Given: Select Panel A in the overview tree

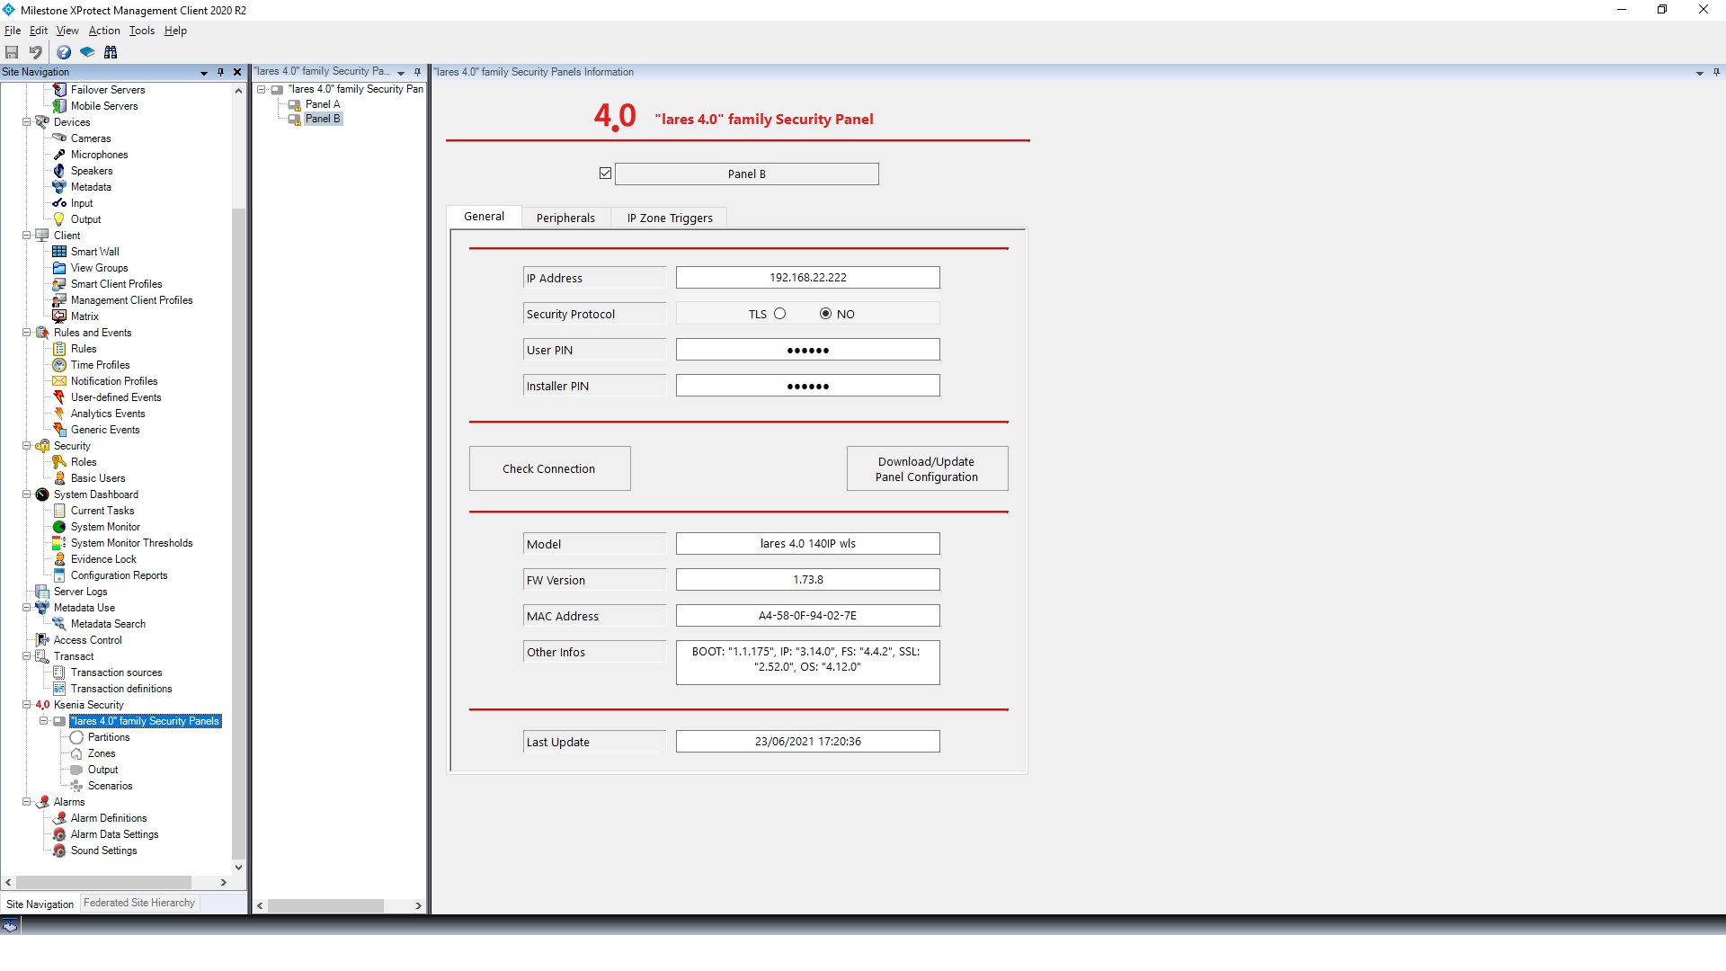Looking at the screenshot, I should (x=323, y=104).
